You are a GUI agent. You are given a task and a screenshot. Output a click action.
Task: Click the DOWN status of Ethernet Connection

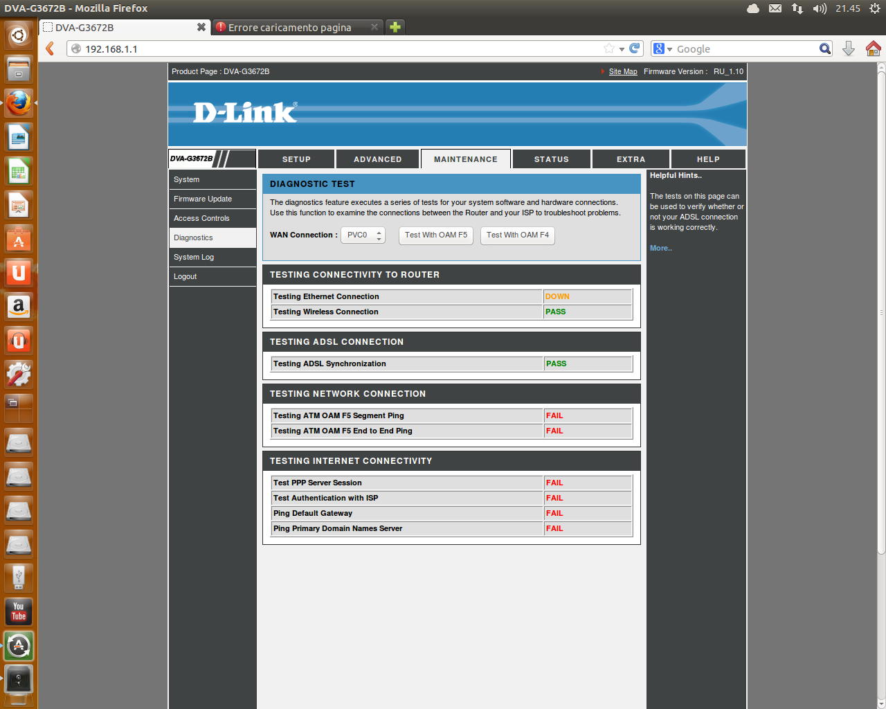tap(557, 296)
